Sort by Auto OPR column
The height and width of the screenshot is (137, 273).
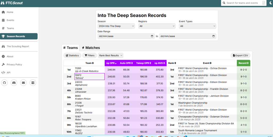[x=126, y=63]
